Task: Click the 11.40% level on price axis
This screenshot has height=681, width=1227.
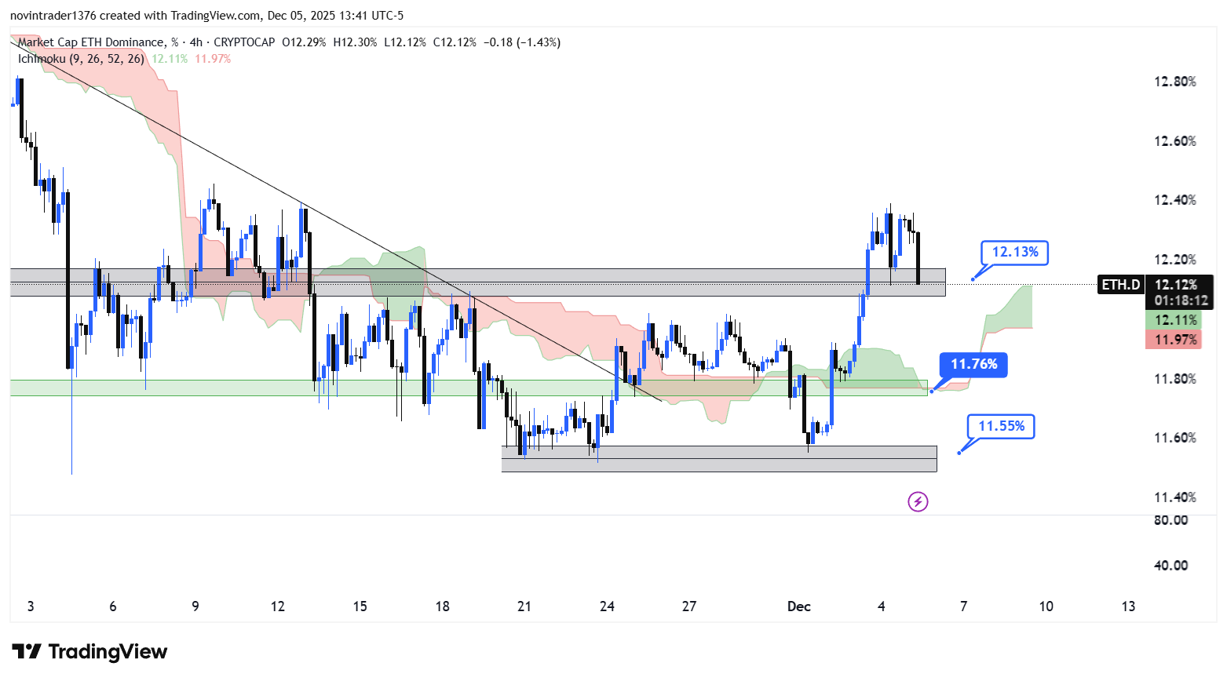Action: pos(1174,497)
